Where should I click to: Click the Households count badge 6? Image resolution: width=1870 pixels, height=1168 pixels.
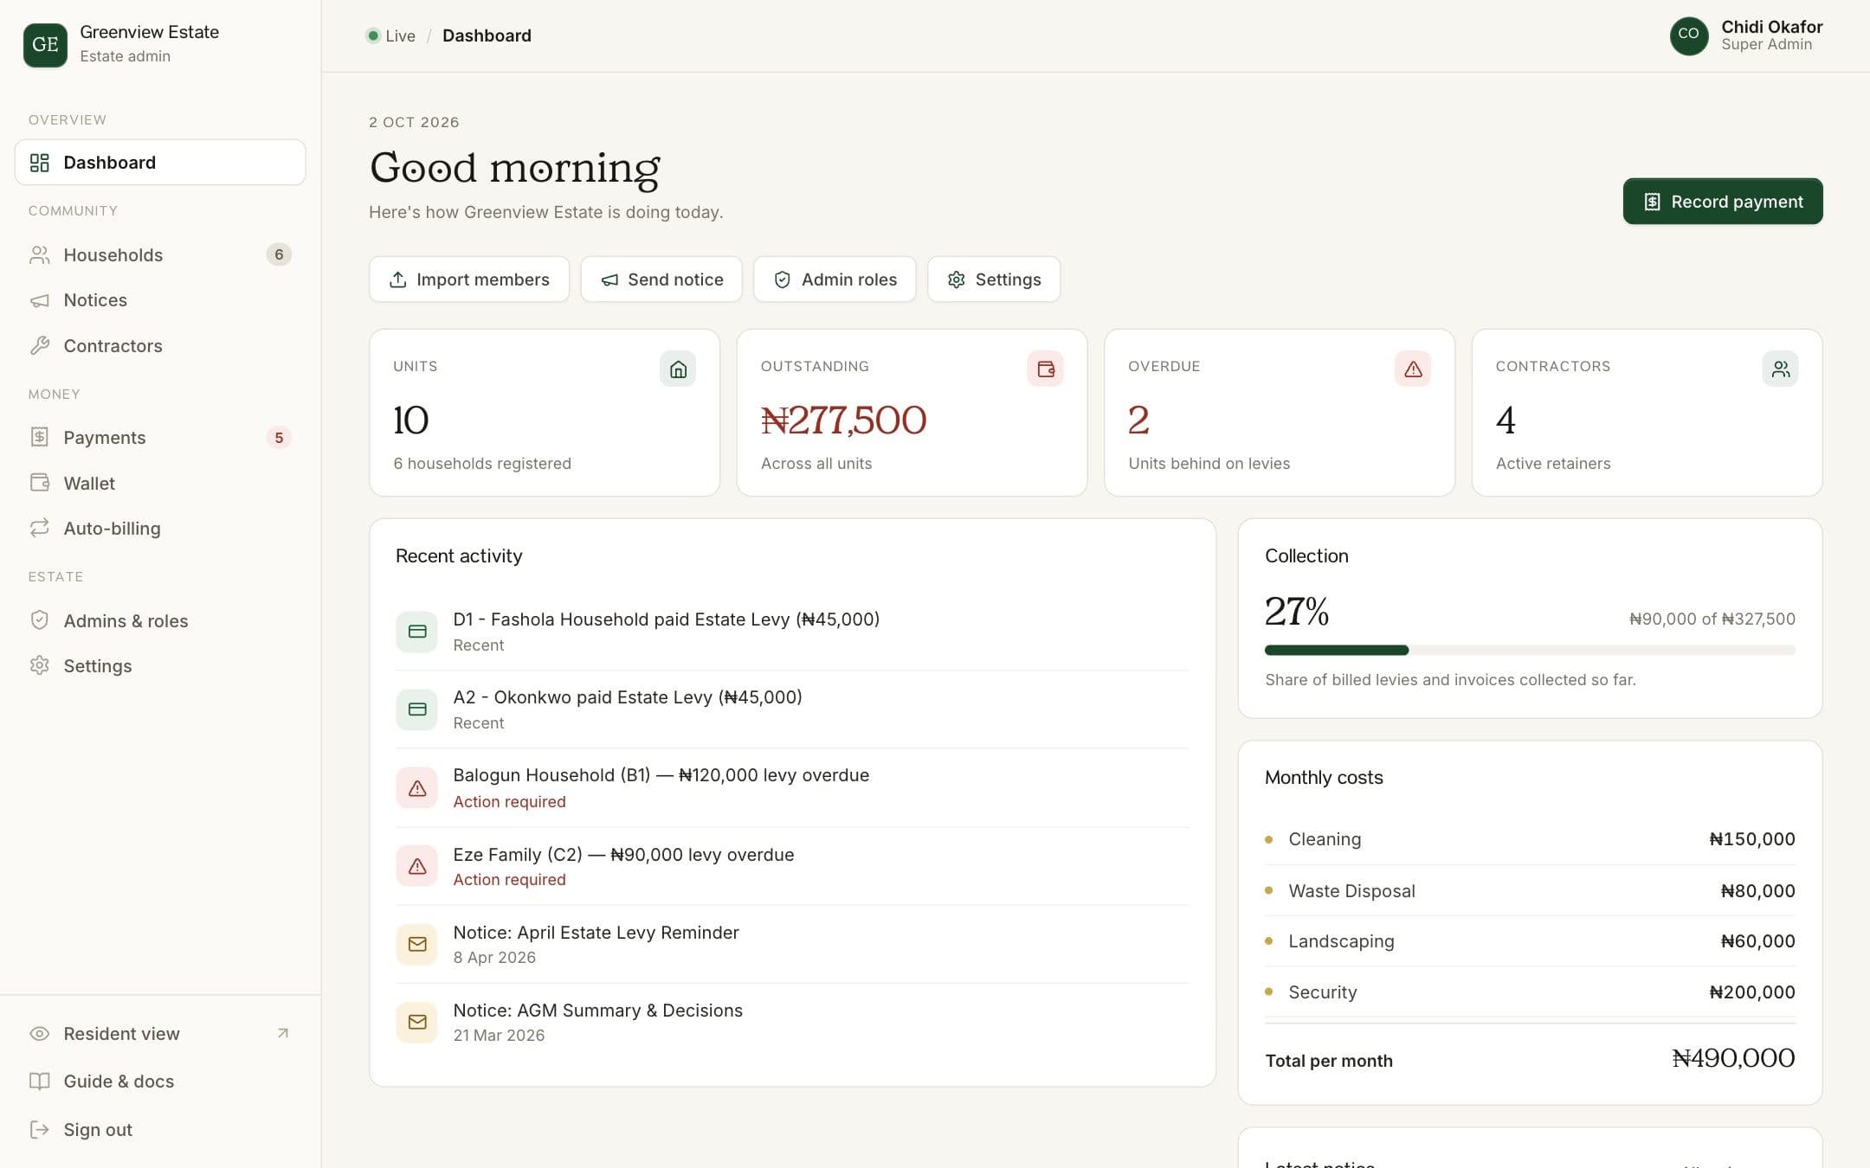279,254
